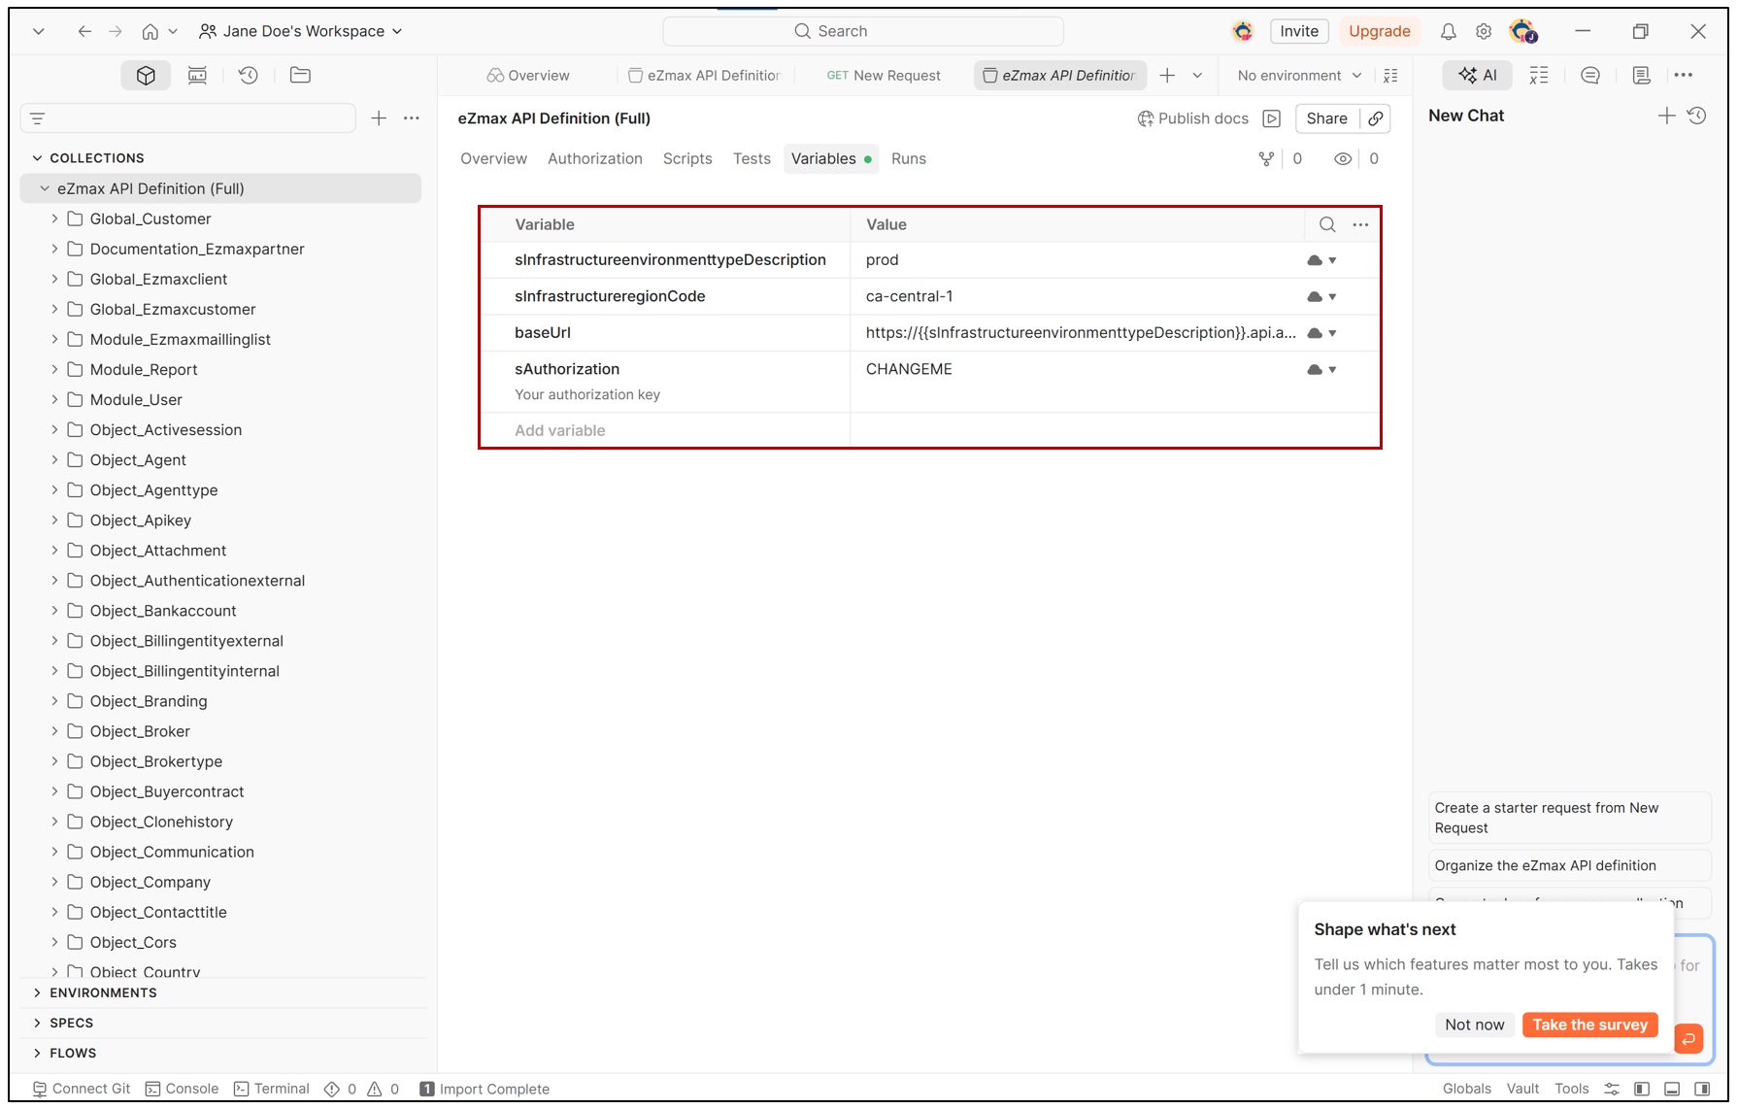Viewport: 1738px width, 1109px height.
Task: Toggle the bottom pane layout icon
Action: (x=1672, y=1089)
